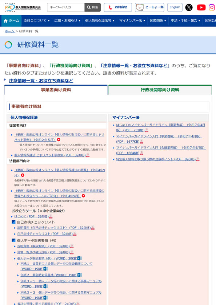
Task: Click the お問合せ phone button
Action: click(x=118, y=7)
